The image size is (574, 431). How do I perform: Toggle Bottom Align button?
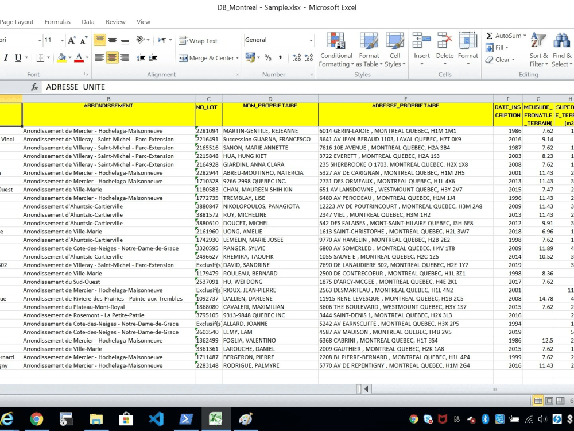coord(125,40)
